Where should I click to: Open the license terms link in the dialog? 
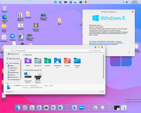tap(106, 43)
